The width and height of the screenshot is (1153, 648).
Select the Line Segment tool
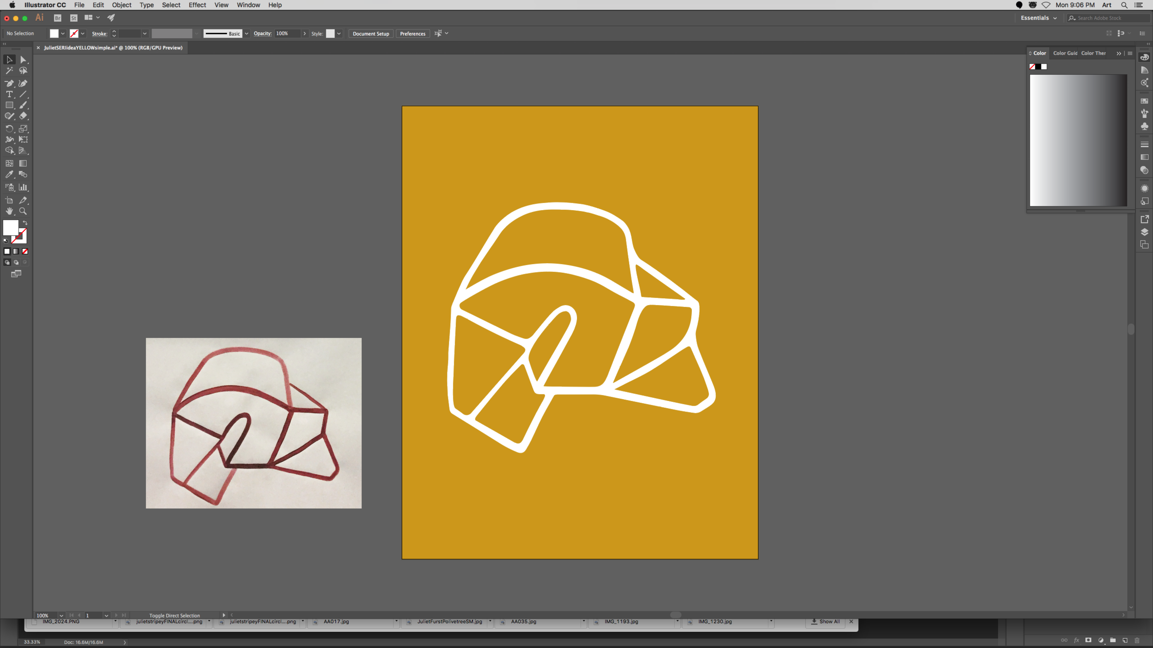click(x=23, y=94)
